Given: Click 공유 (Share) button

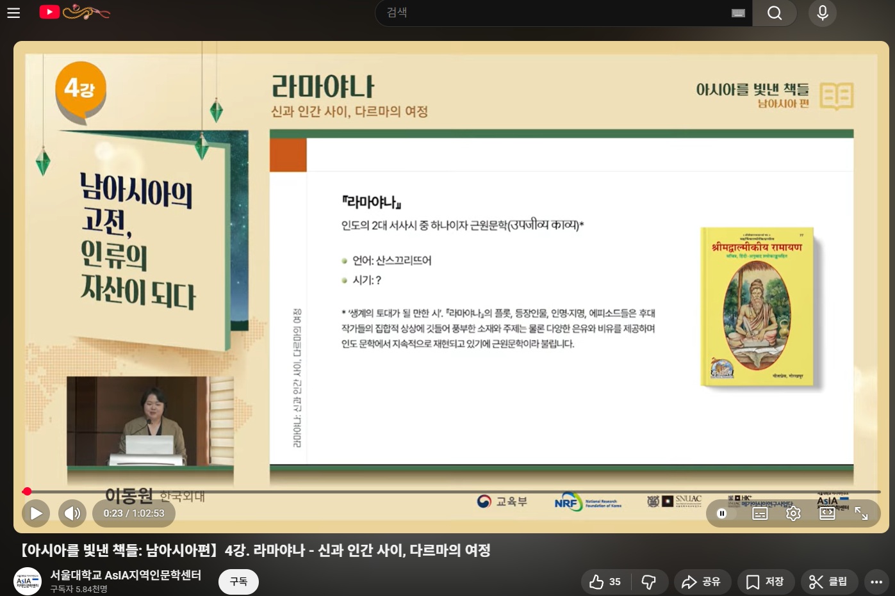Looking at the screenshot, I should tap(702, 582).
